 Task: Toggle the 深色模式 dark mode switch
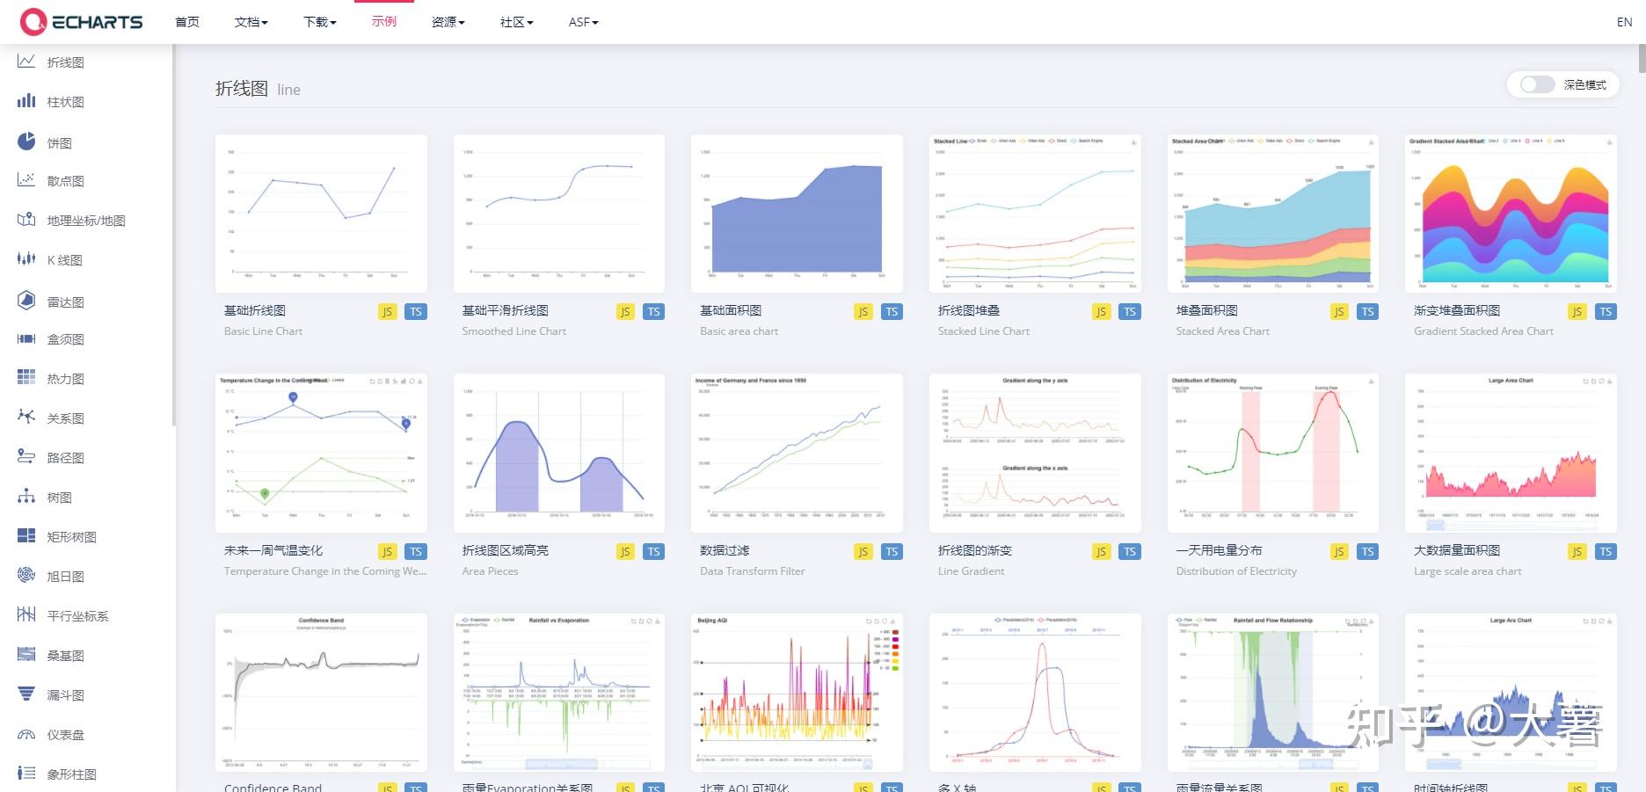tap(1538, 84)
